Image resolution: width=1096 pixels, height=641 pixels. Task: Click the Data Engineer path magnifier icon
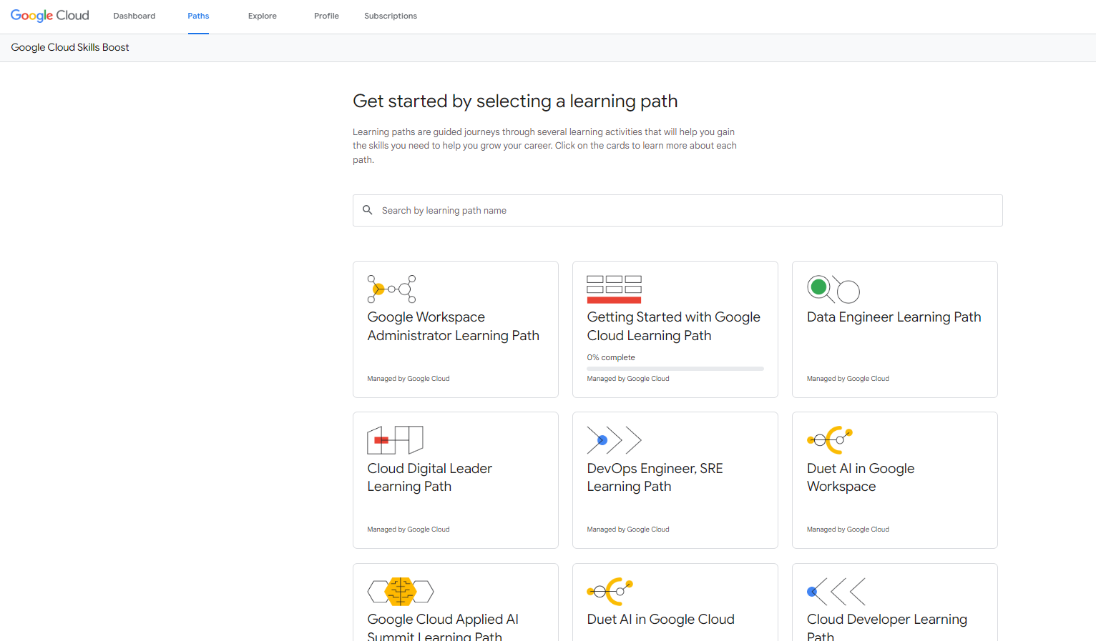(x=833, y=289)
